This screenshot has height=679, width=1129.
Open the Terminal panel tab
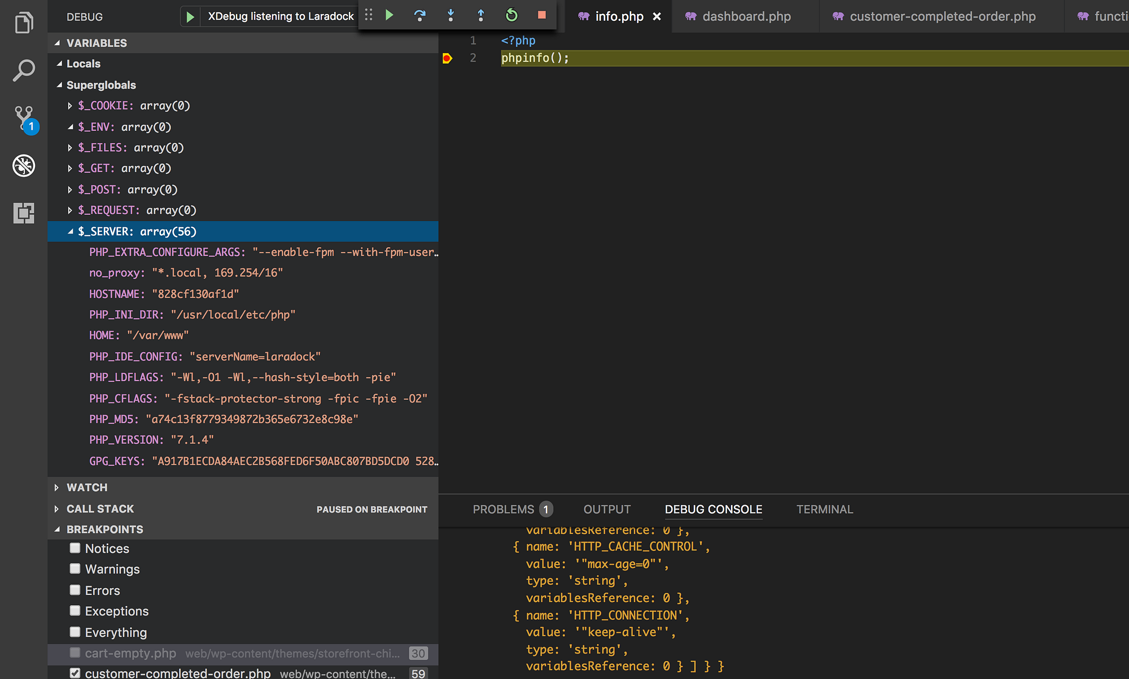coord(825,509)
